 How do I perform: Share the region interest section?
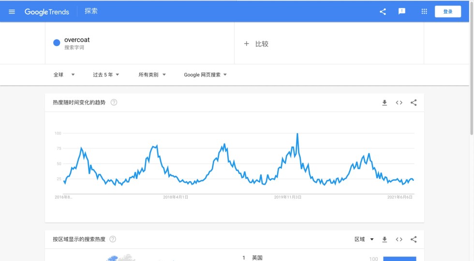click(414, 239)
